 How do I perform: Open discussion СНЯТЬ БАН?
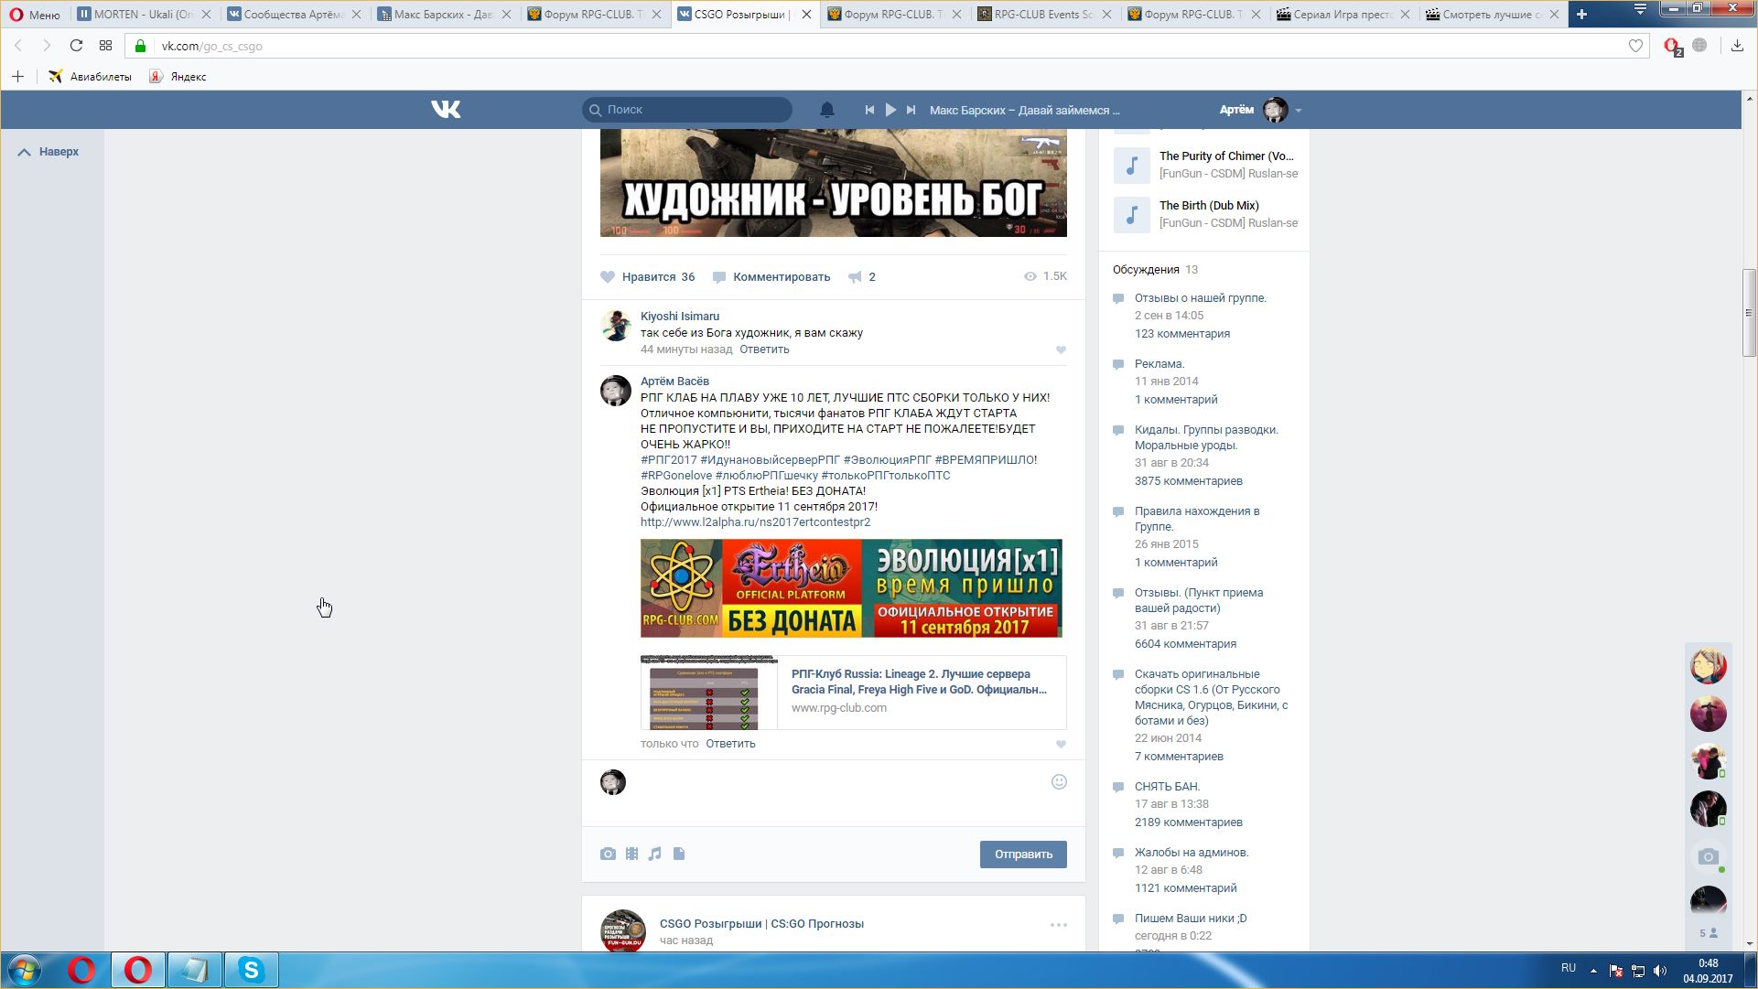pos(1167,787)
